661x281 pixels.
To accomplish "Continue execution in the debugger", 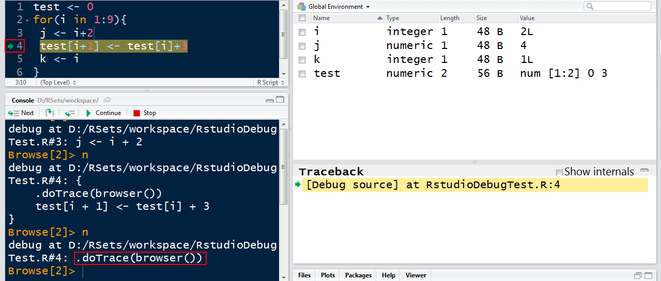I will click(103, 113).
